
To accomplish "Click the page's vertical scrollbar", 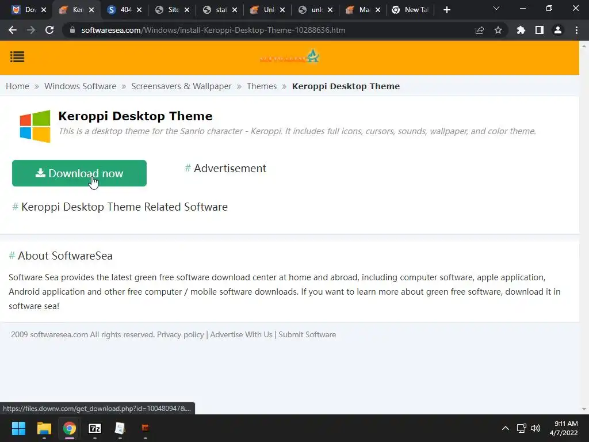I will tap(584, 227).
